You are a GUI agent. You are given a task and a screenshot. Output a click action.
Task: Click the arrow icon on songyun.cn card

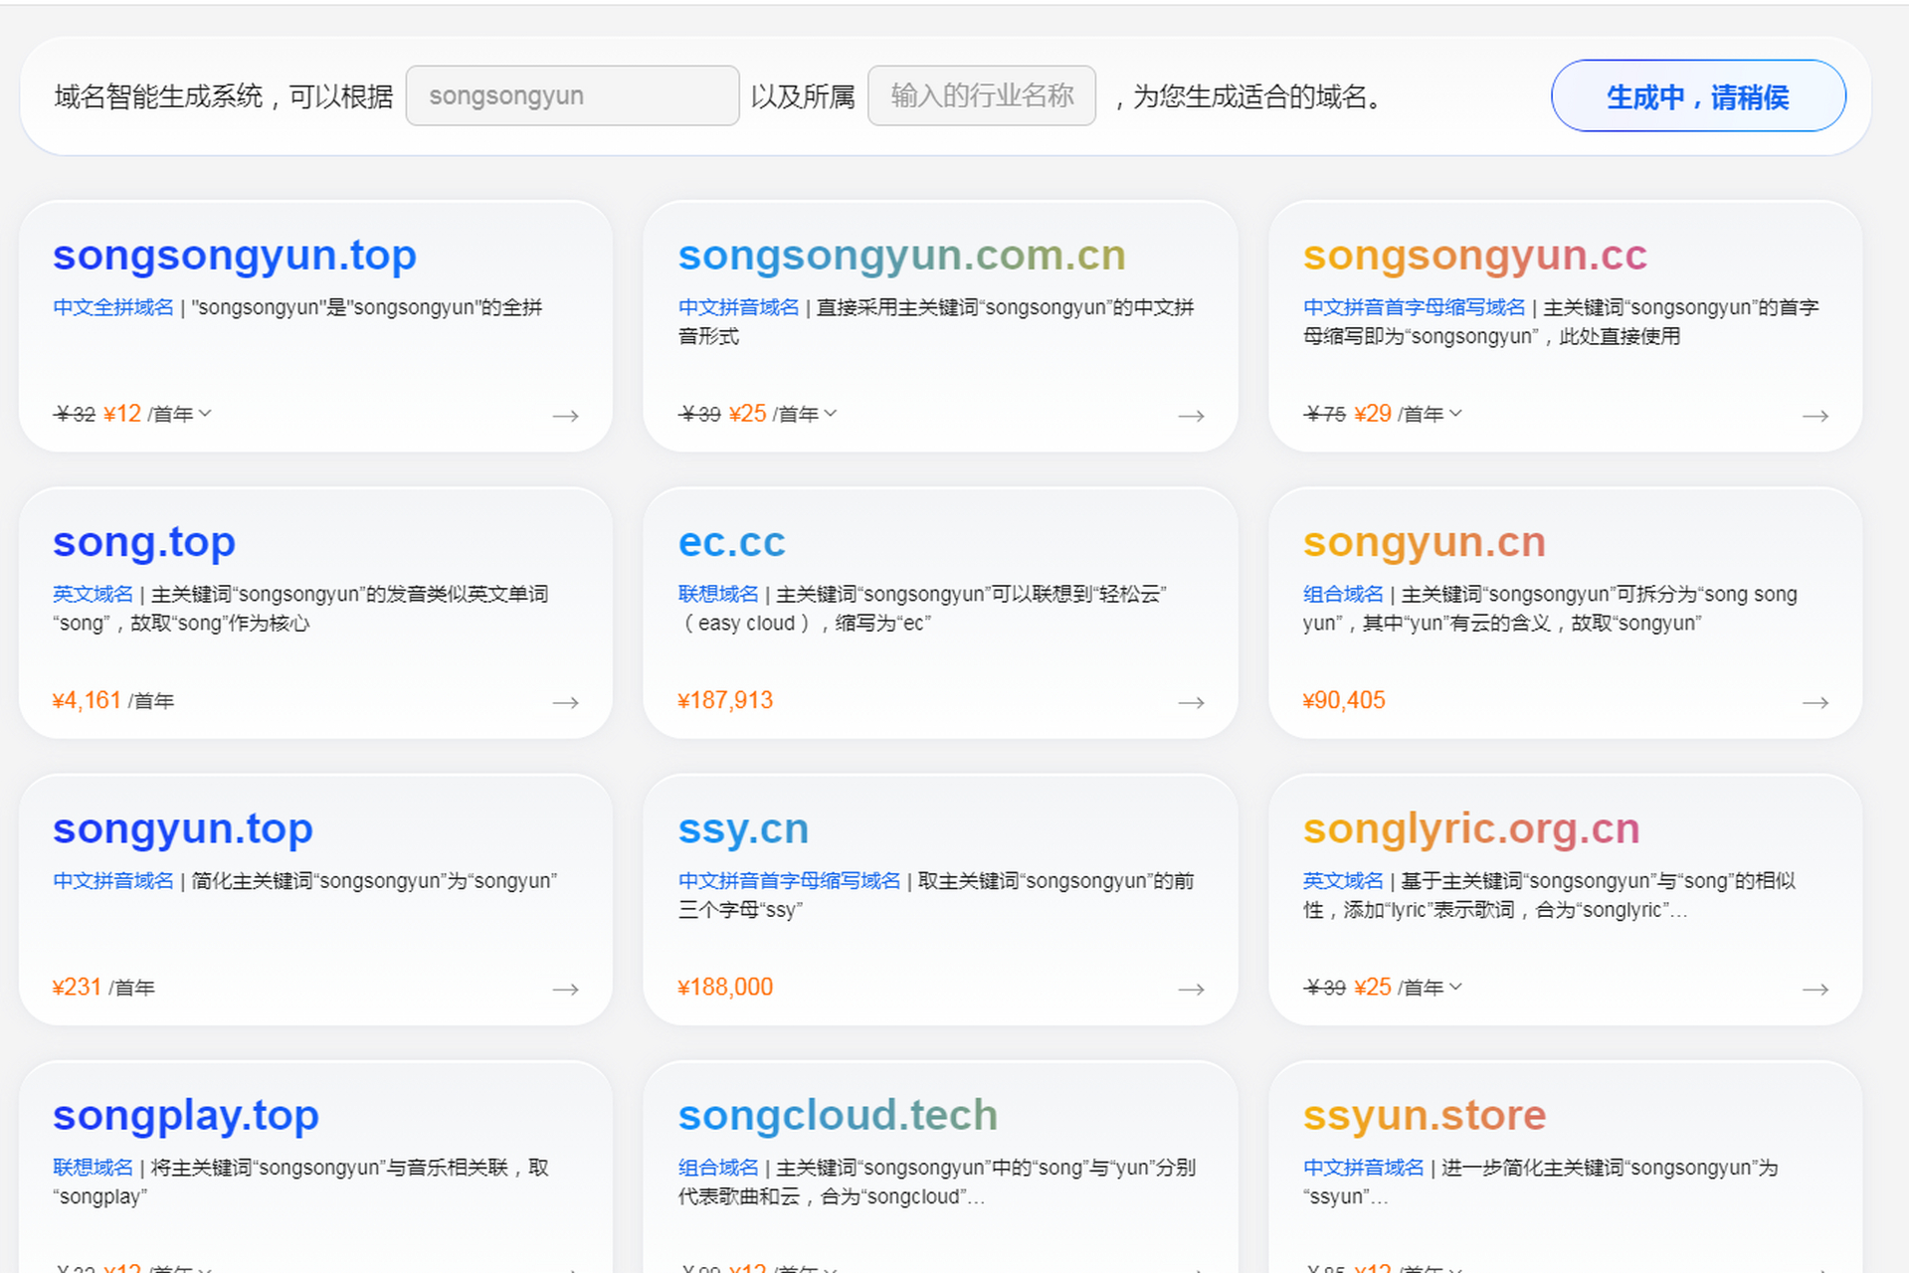pyautogui.click(x=1815, y=702)
